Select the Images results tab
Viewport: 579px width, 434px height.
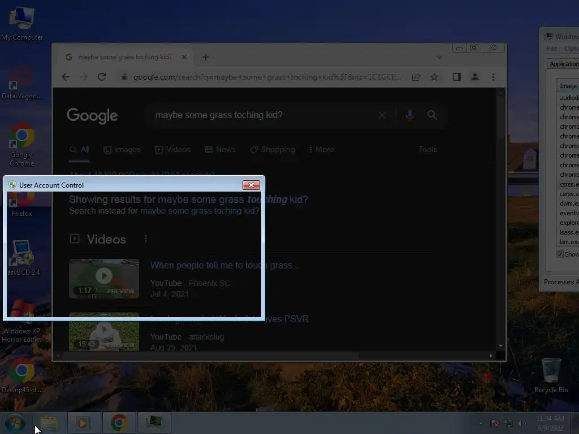click(x=122, y=149)
